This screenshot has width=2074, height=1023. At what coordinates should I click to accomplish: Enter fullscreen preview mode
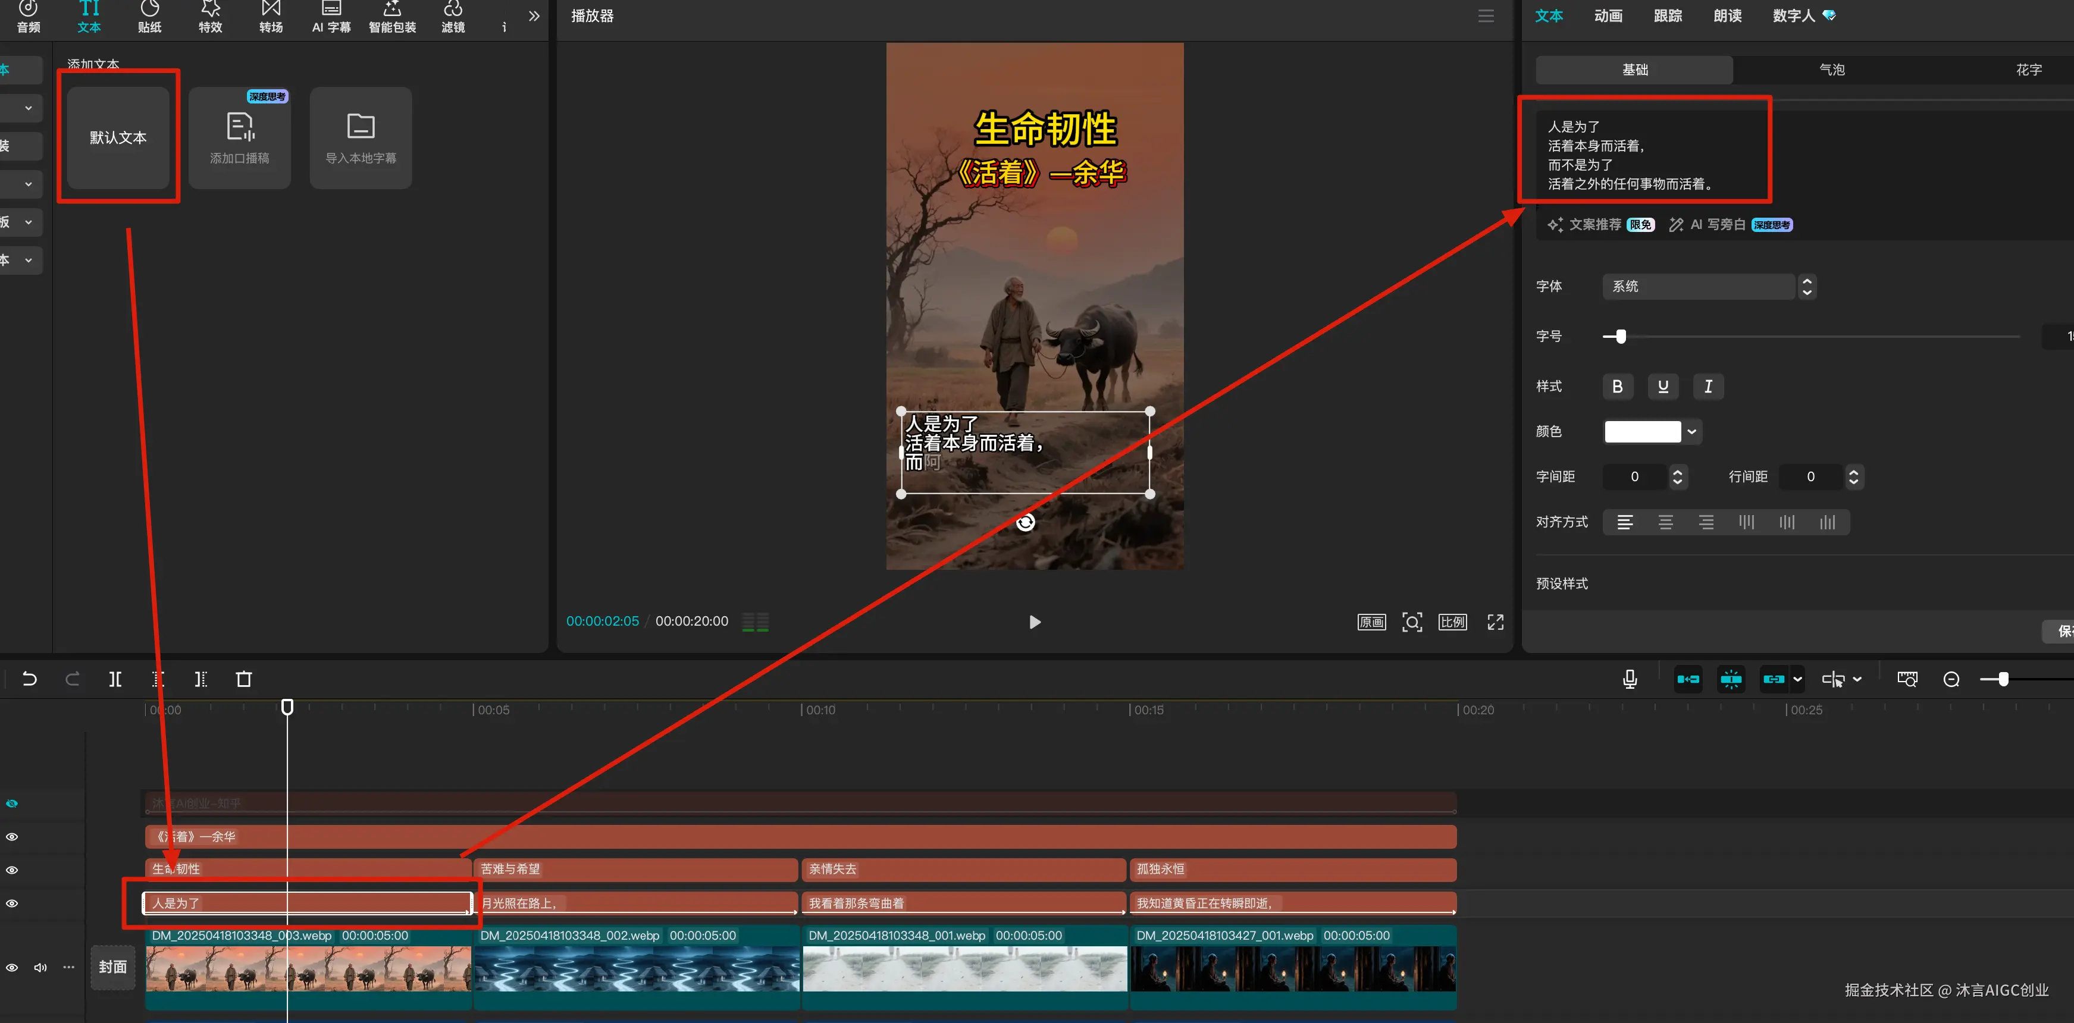1495,622
